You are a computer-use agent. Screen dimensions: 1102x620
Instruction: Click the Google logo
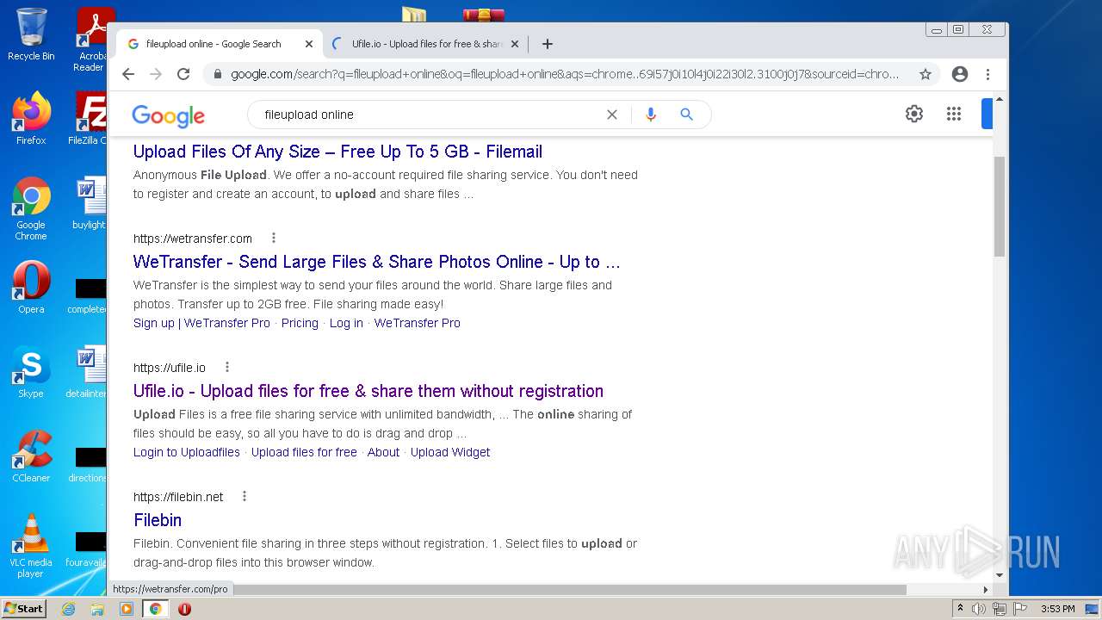pyautogui.click(x=168, y=115)
